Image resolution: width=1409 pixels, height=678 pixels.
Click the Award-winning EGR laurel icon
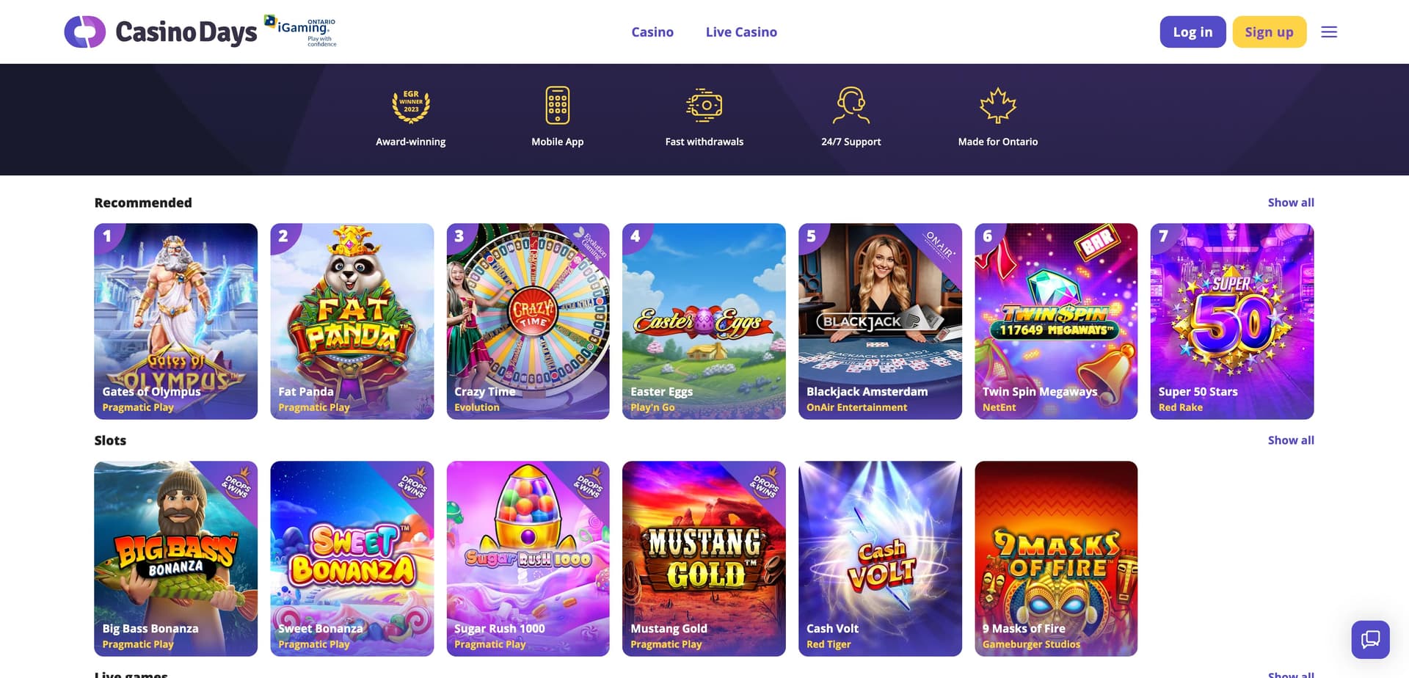(411, 106)
